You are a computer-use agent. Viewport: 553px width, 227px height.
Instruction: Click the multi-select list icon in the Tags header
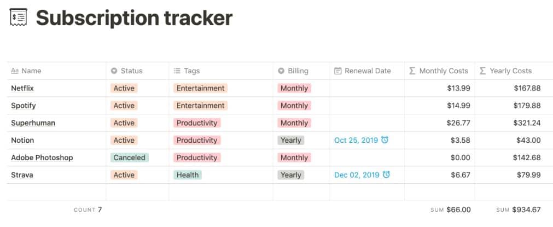click(x=177, y=71)
